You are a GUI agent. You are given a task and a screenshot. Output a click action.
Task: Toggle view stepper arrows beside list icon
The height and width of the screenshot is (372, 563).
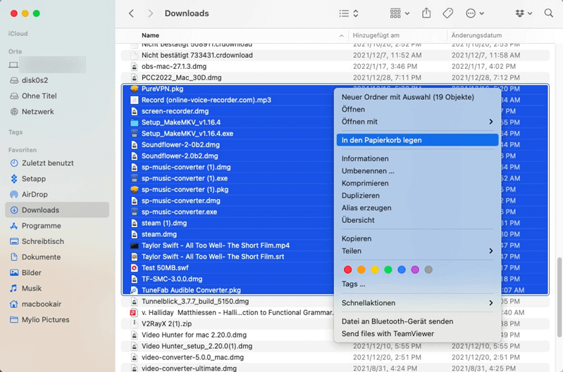[356, 13]
